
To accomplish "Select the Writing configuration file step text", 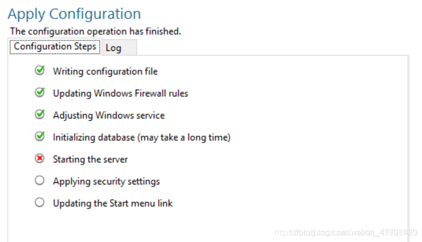I will (105, 72).
